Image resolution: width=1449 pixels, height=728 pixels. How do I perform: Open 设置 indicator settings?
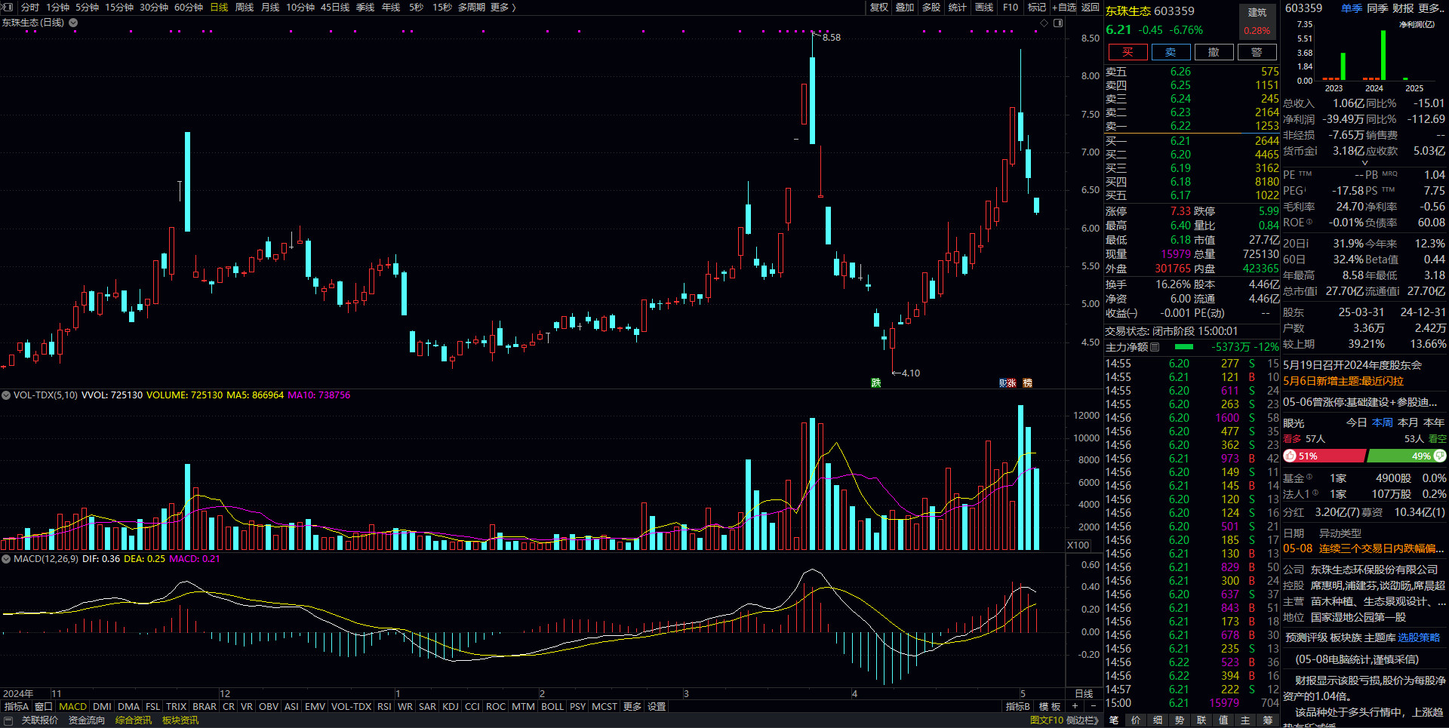click(x=657, y=707)
